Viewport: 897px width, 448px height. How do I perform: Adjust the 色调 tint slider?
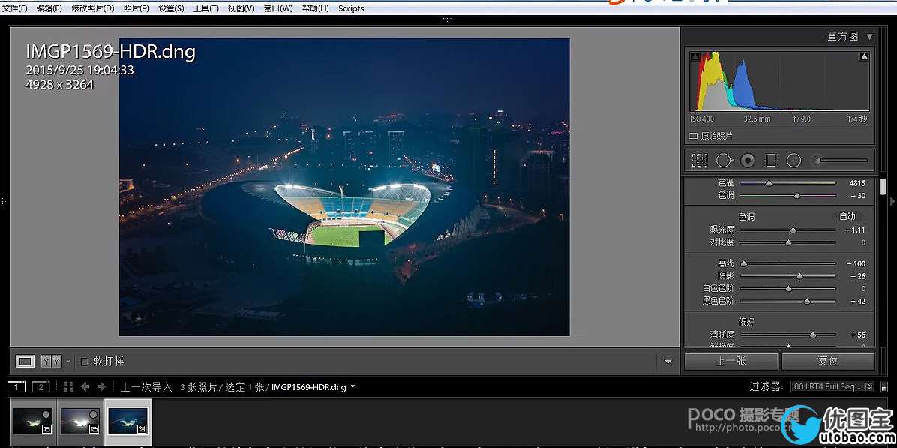tap(797, 196)
